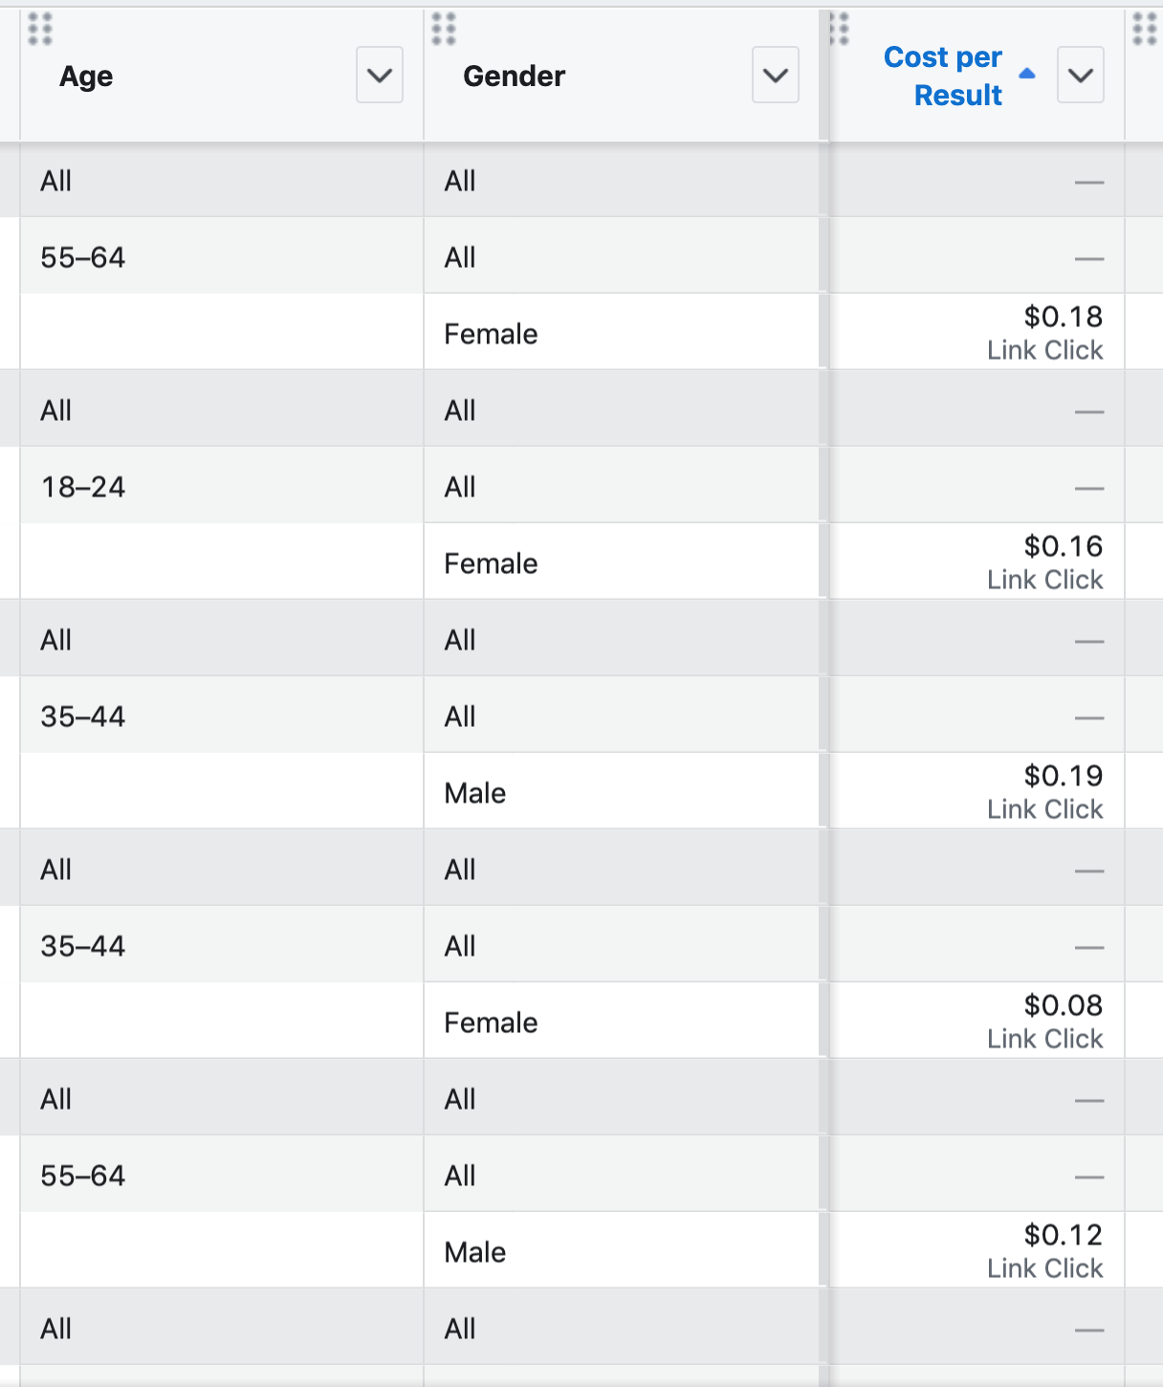Image resolution: width=1163 pixels, height=1387 pixels.
Task: Grab the Age column drag handle
Action: [x=40, y=30]
